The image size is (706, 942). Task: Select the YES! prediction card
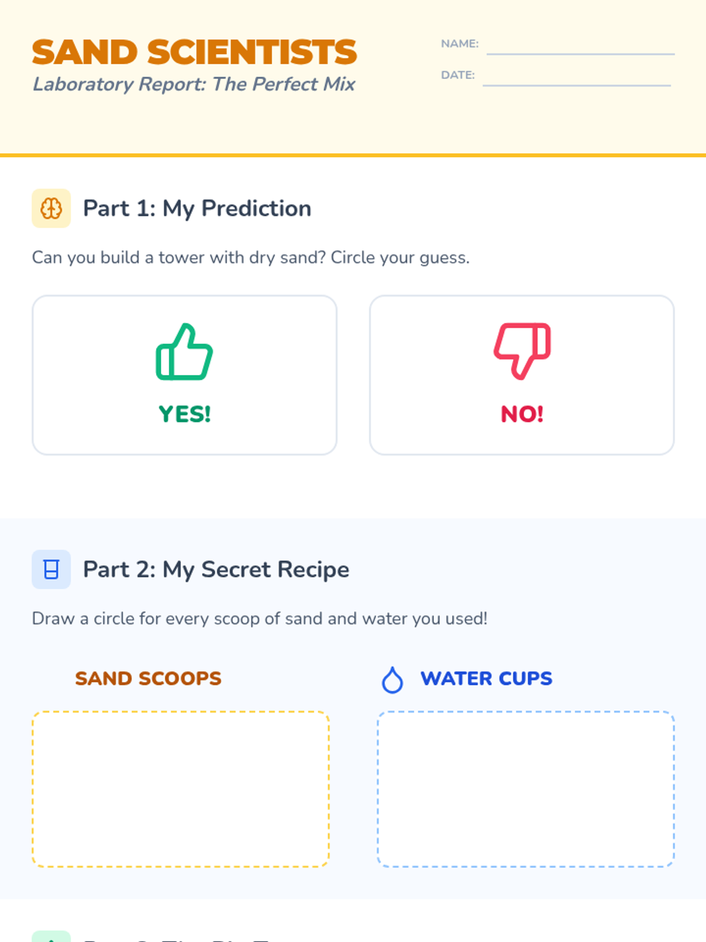click(x=185, y=375)
